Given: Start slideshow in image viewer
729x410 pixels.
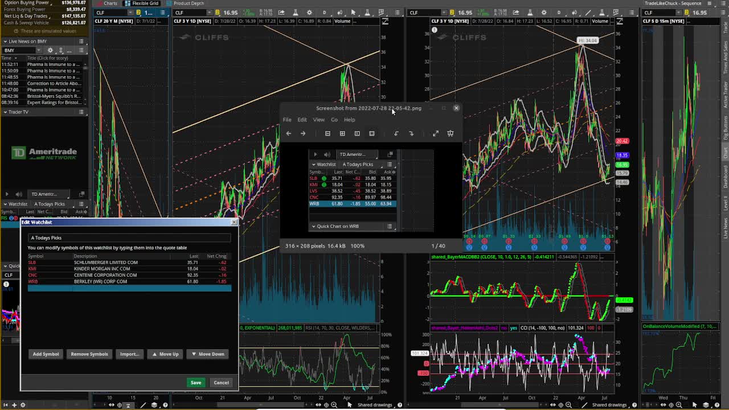Looking at the screenshot, I should [x=450, y=133].
